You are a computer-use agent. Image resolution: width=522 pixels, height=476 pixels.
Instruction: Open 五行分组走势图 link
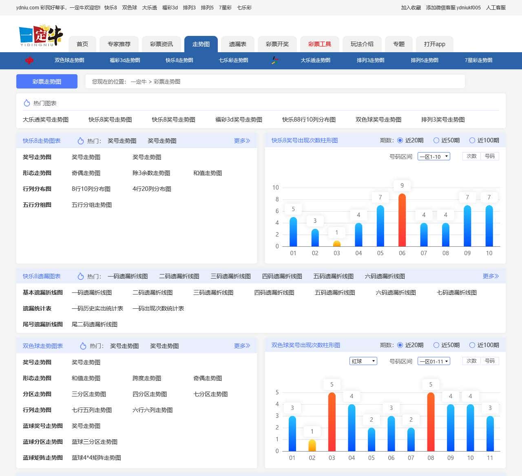92,205
